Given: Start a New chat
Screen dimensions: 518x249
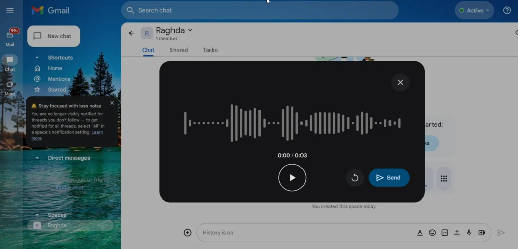Looking at the screenshot, I should pyautogui.click(x=54, y=36).
